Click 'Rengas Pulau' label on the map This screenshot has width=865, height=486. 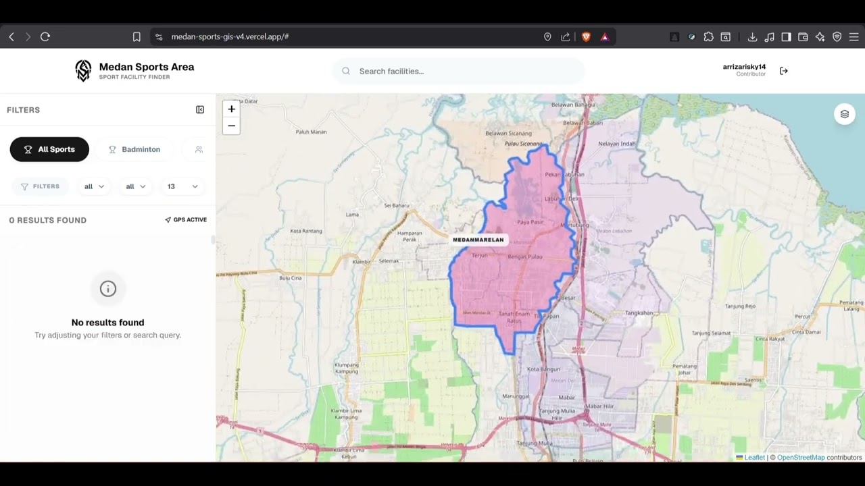(525, 256)
